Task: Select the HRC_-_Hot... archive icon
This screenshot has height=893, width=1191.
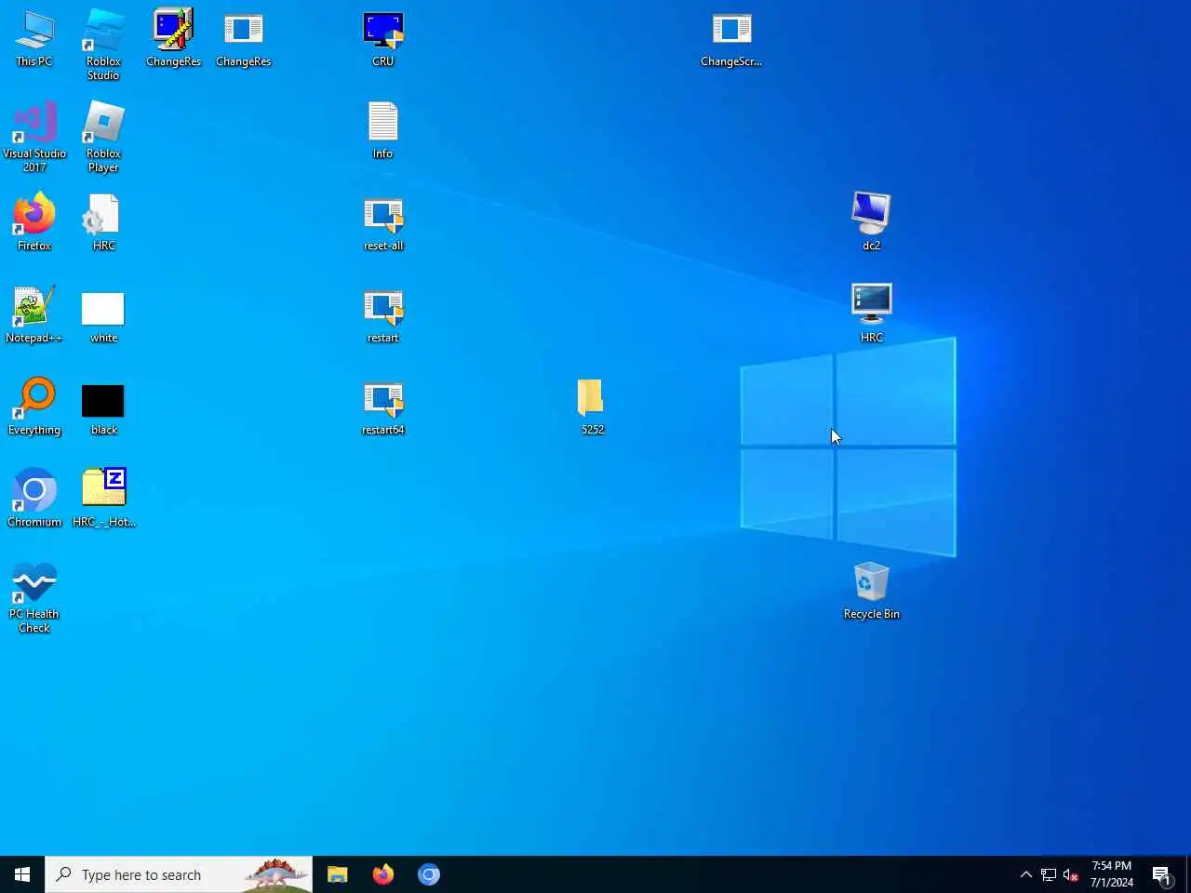Action: coord(103,500)
